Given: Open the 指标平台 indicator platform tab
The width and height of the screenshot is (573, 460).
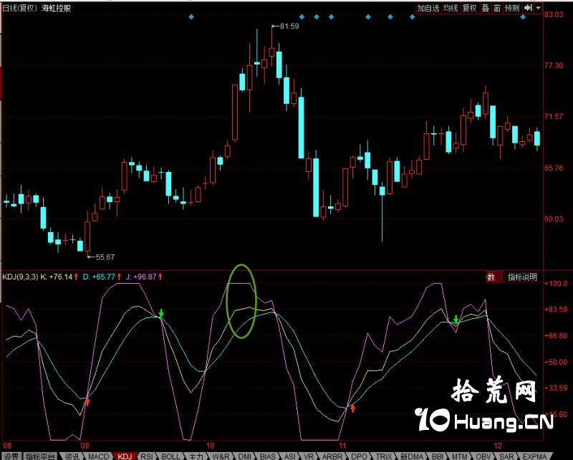Looking at the screenshot, I should point(41,456).
